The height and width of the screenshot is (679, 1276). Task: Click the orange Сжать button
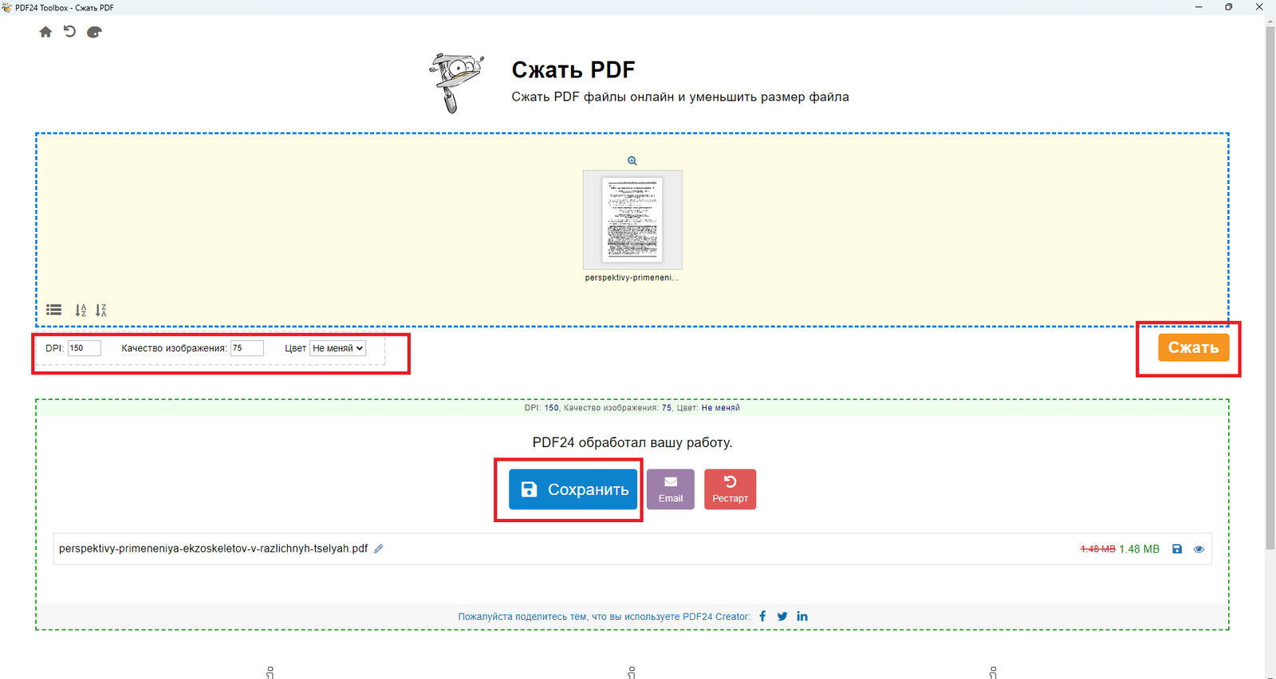(x=1194, y=347)
